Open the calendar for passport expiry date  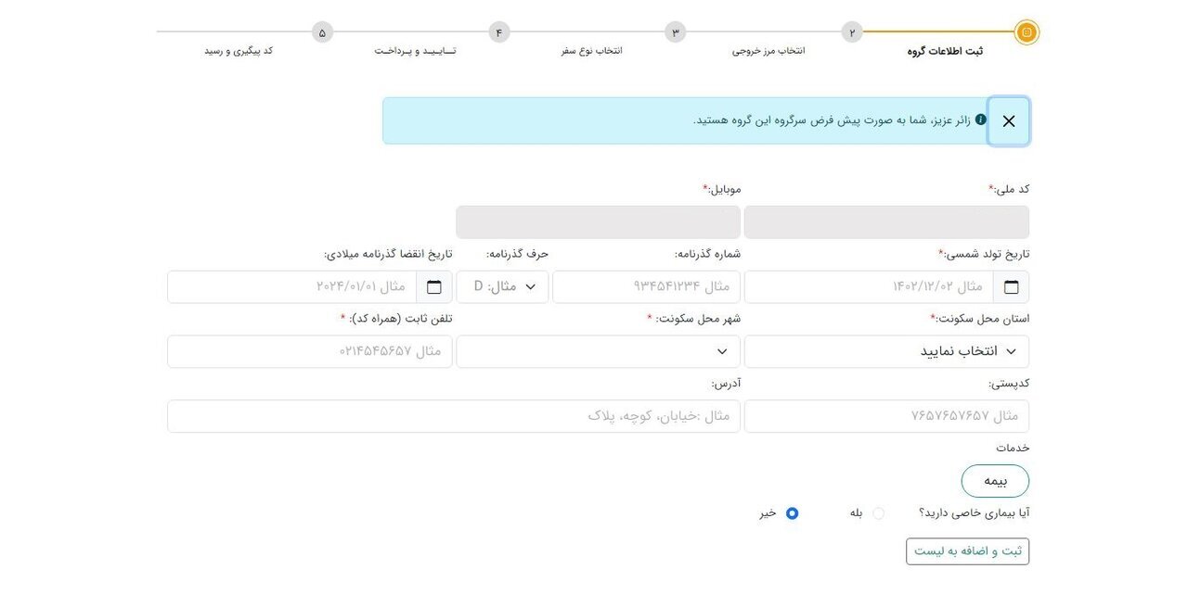(433, 286)
